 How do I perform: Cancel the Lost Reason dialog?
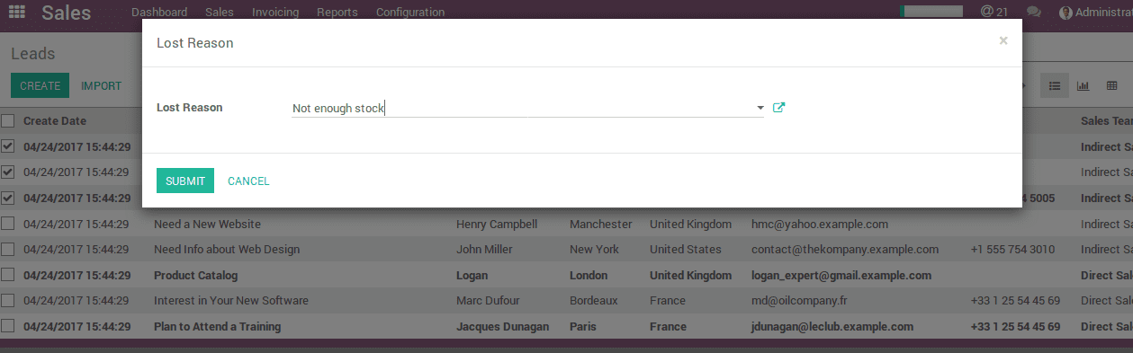[248, 181]
